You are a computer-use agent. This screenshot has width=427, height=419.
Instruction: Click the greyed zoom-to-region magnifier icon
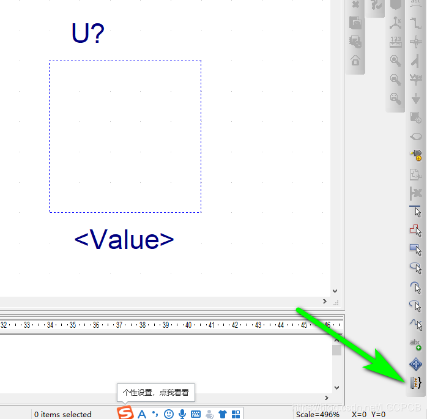pyautogui.click(x=395, y=98)
